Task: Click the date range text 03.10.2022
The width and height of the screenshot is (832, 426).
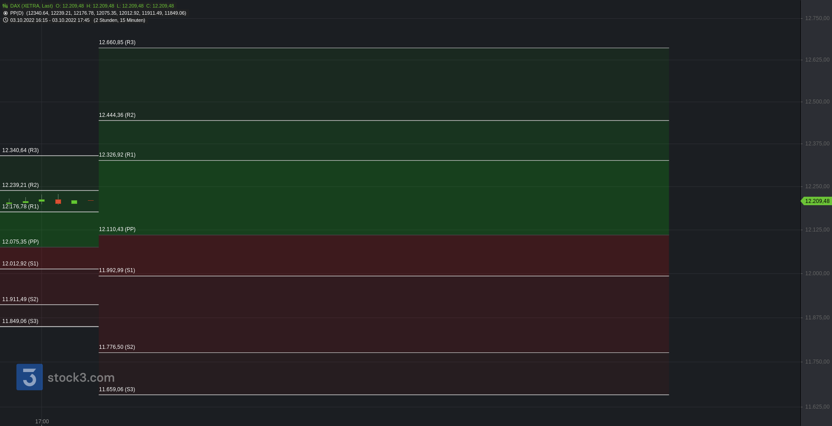Action: [50, 20]
